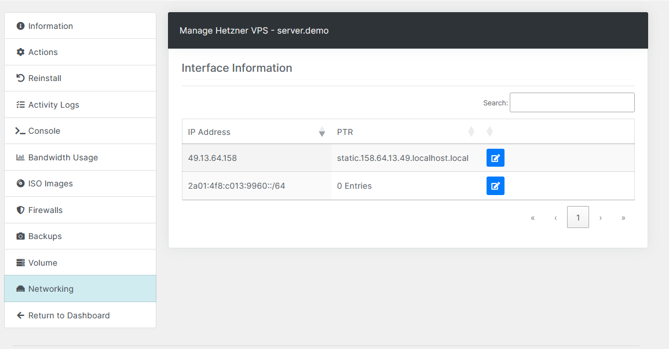The width and height of the screenshot is (669, 349).
Task: Select the Networking menu entry
Action: coord(51,289)
